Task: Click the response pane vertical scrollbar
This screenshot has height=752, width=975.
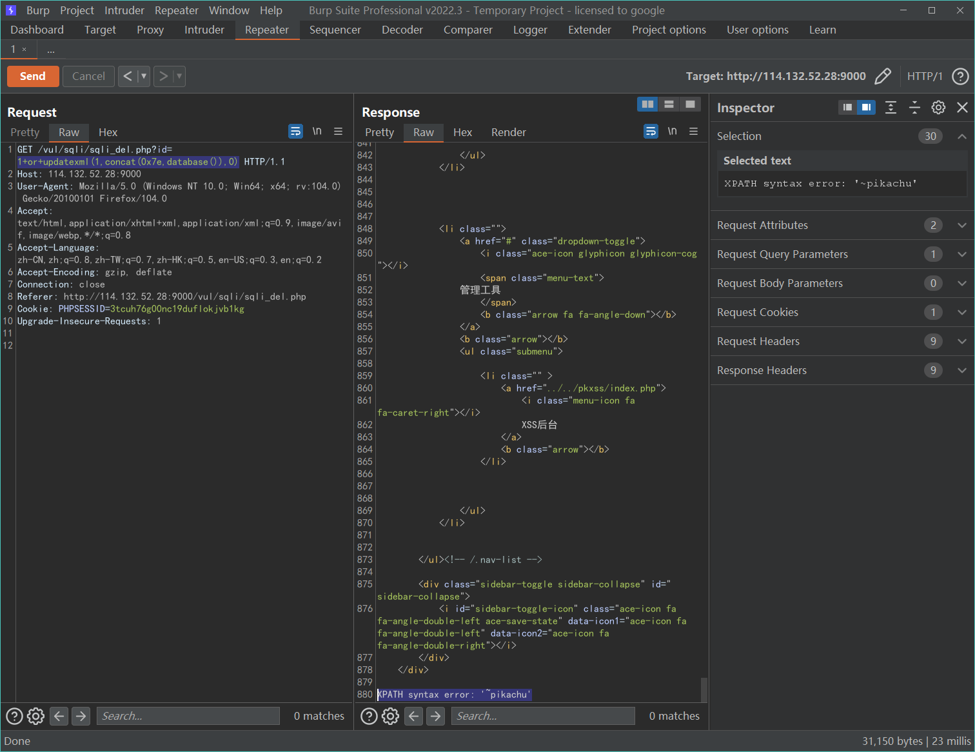Action: 704,689
